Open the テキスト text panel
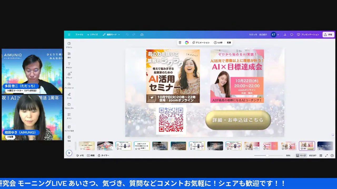Viewport: 337px width, 189px height. [69, 65]
